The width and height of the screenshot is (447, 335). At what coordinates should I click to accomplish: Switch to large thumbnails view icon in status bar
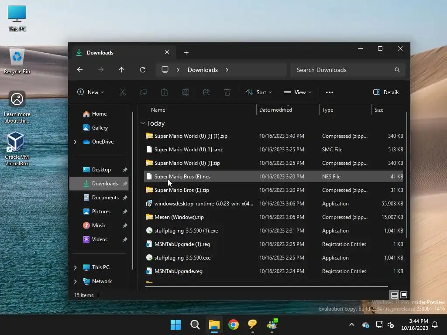point(404,295)
